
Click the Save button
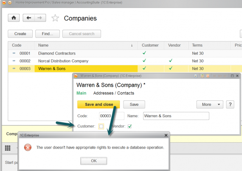coord(134,105)
